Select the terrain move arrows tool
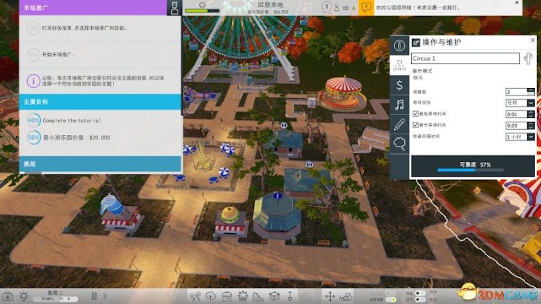 [x=330, y=296]
